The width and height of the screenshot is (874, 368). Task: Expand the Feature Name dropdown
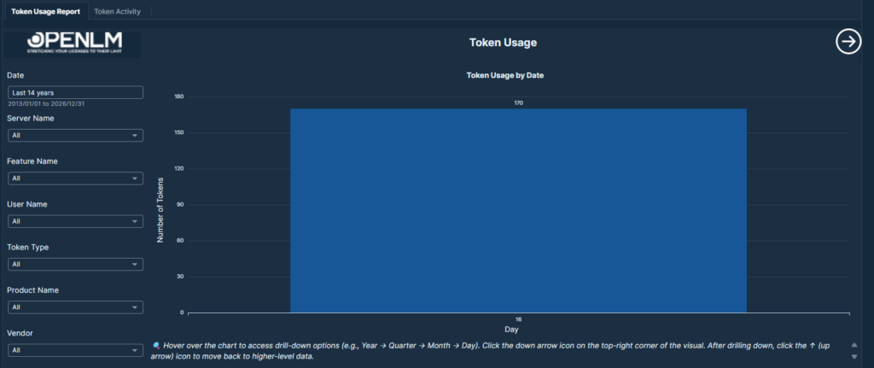click(75, 178)
